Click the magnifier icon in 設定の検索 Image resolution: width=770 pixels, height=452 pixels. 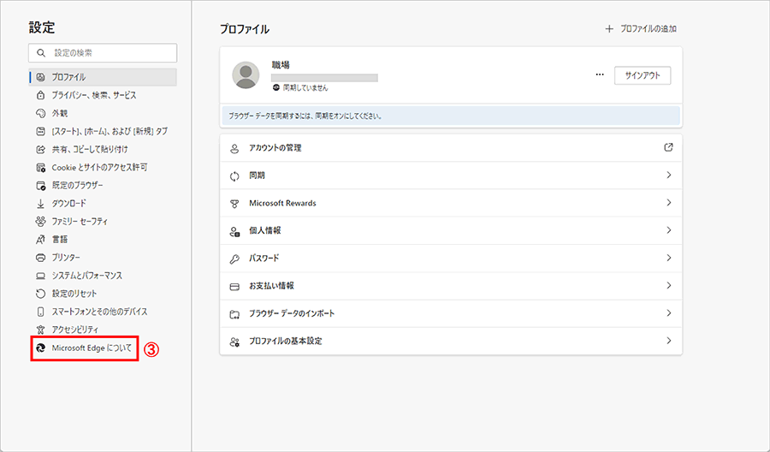tap(41, 53)
